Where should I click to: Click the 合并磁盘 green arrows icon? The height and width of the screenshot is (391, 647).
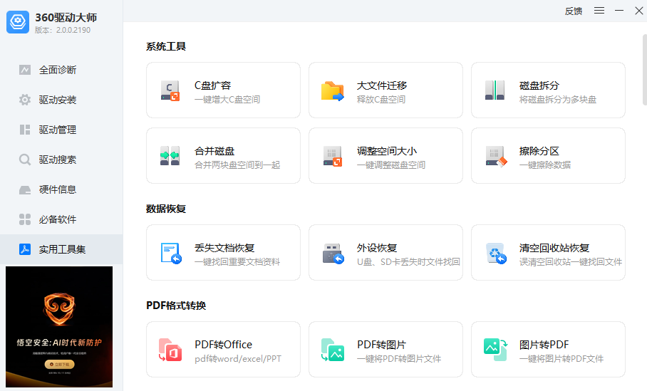point(170,155)
